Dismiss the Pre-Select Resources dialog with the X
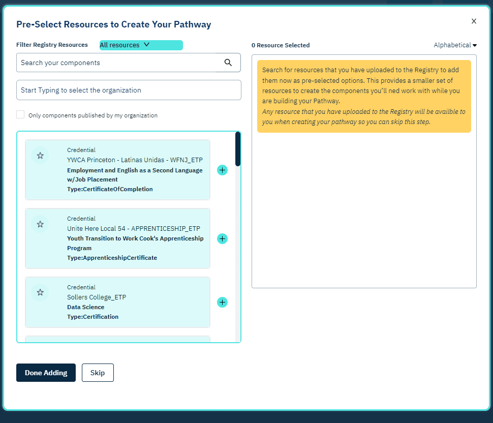493x423 pixels. [474, 21]
